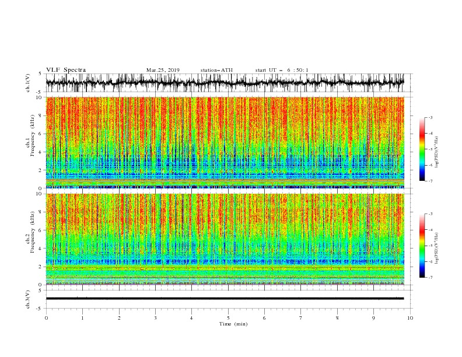Click the 'ch.3(V)' axis label

click(28, 299)
